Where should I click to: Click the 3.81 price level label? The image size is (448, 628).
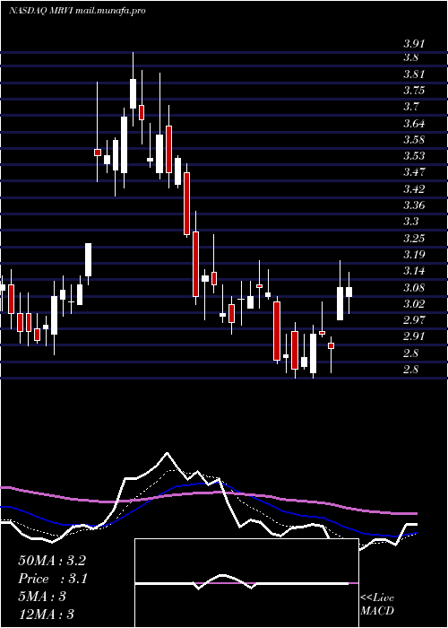[x=414, y=74]
